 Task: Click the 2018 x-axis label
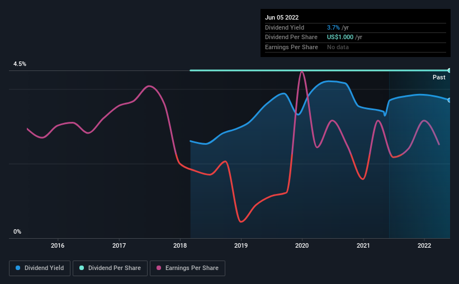180,245
